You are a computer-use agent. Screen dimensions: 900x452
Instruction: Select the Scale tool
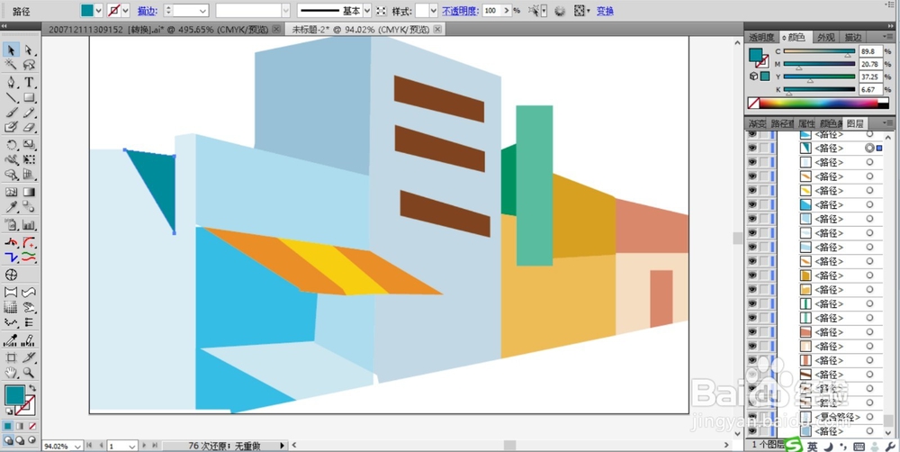29,145
